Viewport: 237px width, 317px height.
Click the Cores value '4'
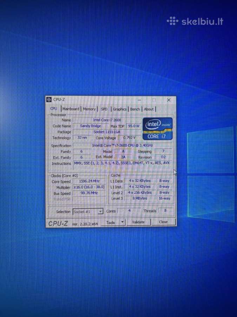pyautogui.click(x=129, y=211)
